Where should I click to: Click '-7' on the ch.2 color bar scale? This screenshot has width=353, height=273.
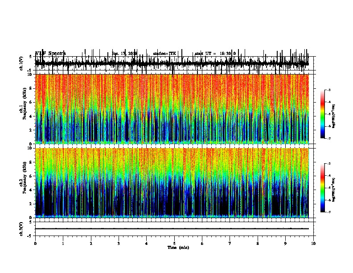pos(329,212)
